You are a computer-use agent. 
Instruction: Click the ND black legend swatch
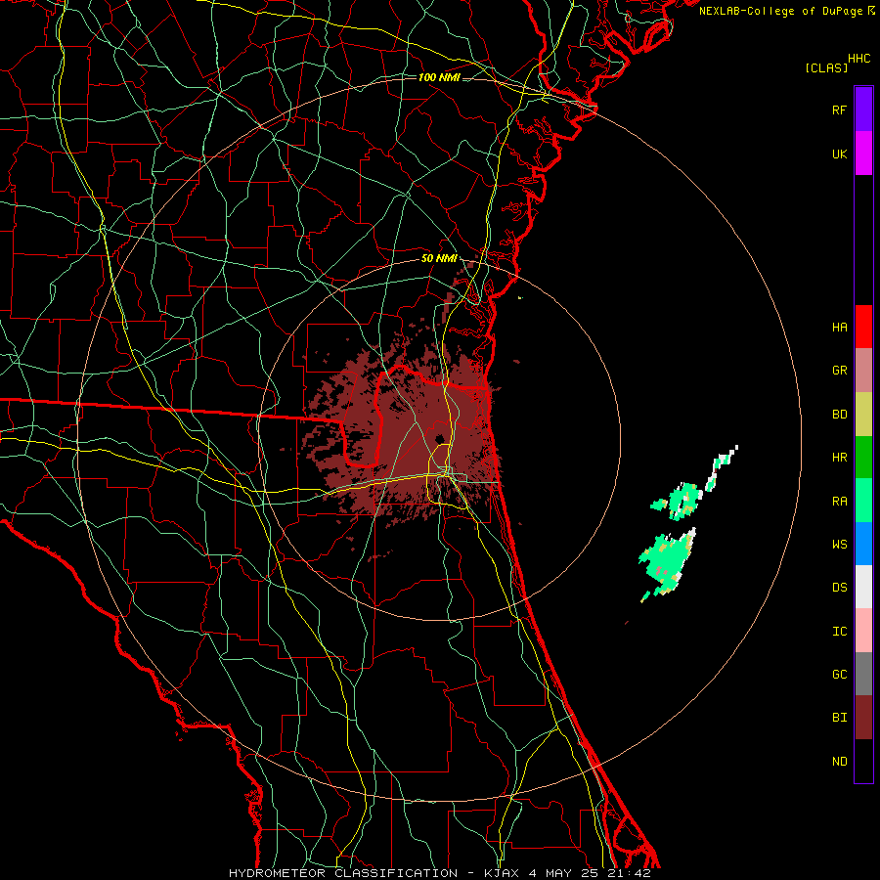[x=863, y=761]
